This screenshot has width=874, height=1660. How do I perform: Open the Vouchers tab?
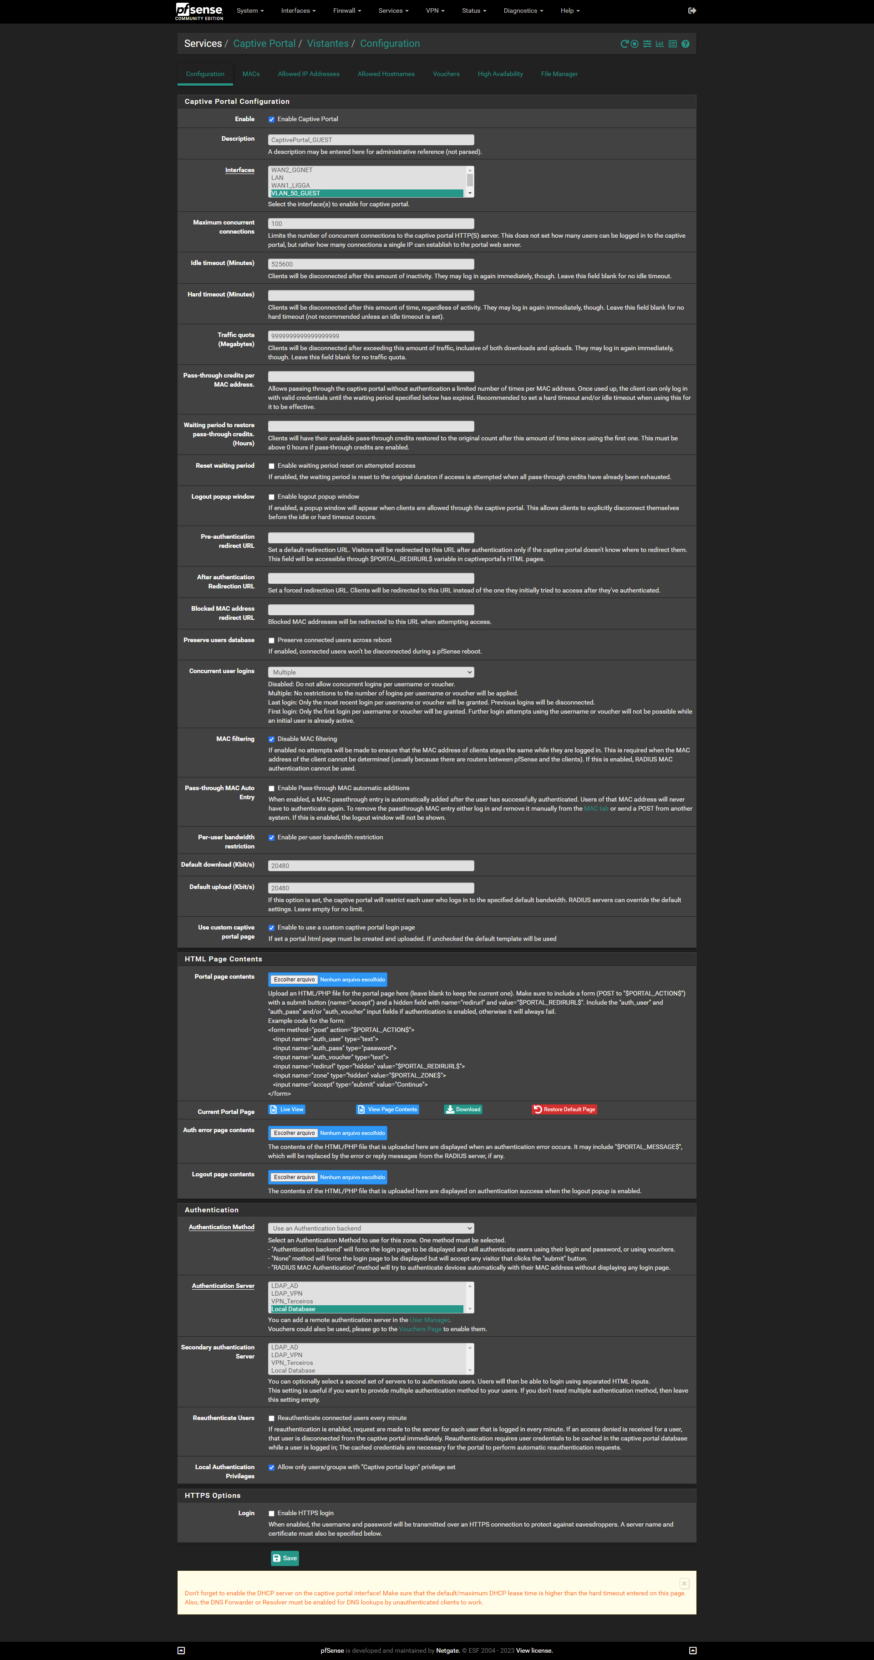click(447, 74)
